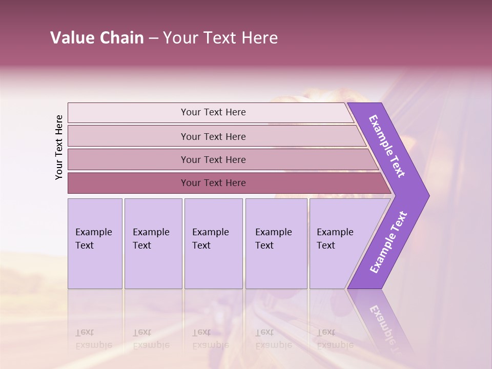Click the "Your Text Here" part of the title
This screenshot has height=369, width=492.
[220, 37]
